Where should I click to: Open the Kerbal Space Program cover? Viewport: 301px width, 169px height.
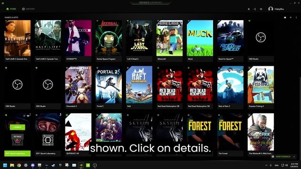(x=109, y=38)
